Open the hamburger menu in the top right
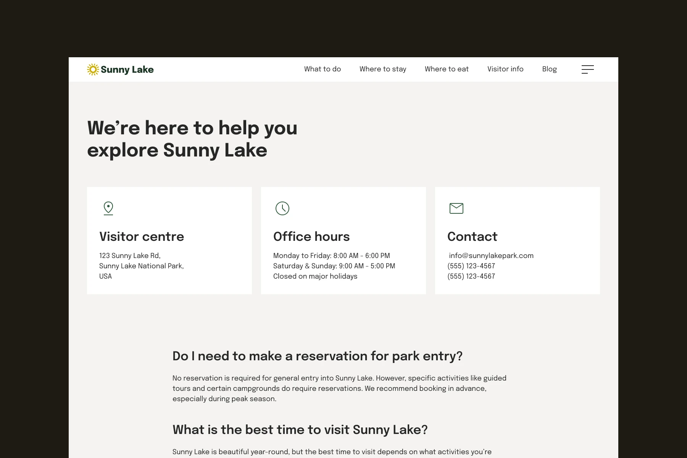 587,69
